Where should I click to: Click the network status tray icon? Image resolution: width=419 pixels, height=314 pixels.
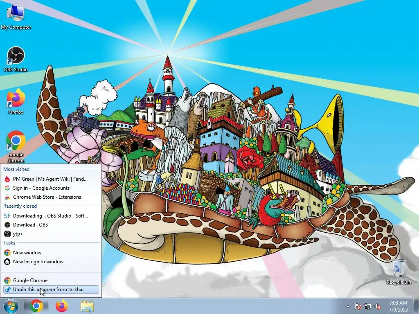[368, 306]
